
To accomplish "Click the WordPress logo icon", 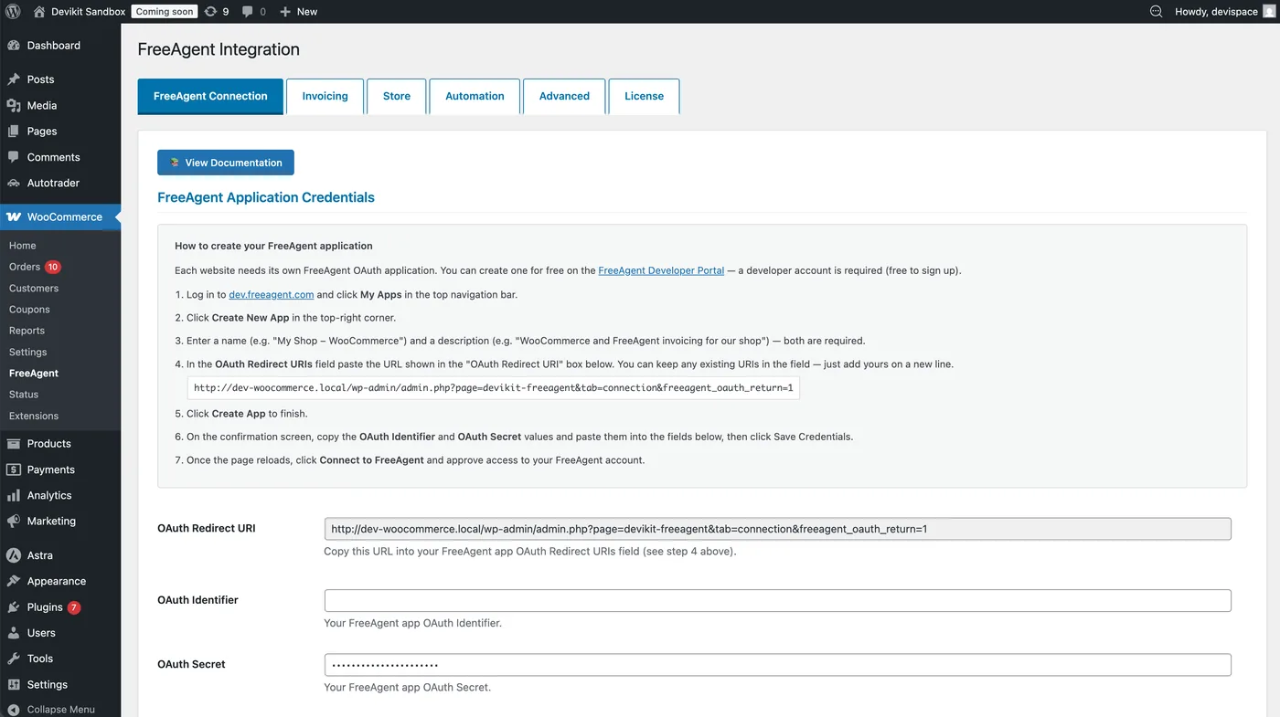I will [x=12, y=12].
